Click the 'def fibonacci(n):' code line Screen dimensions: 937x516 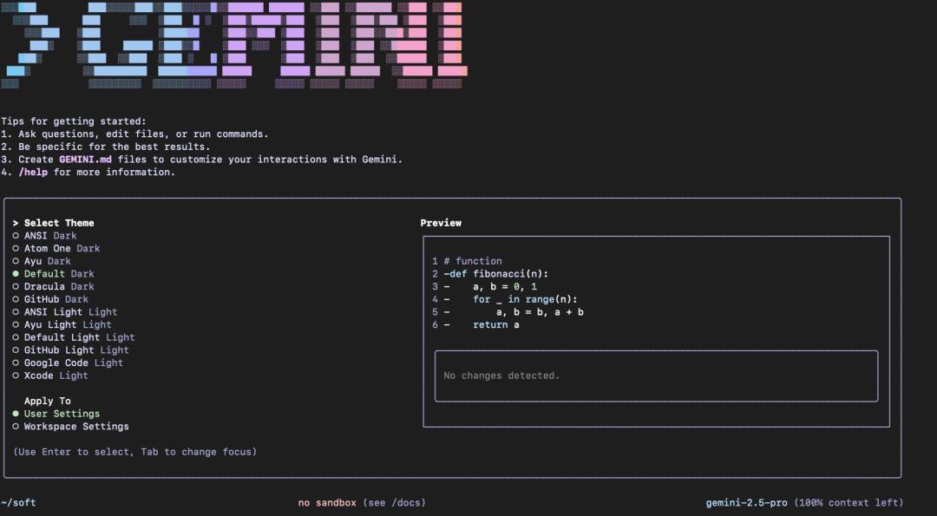pos(496,273)
